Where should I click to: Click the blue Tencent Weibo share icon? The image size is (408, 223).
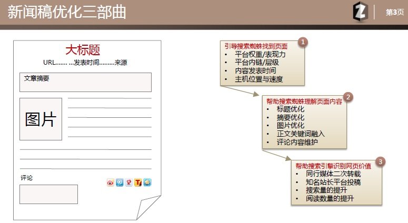[120, 183]
